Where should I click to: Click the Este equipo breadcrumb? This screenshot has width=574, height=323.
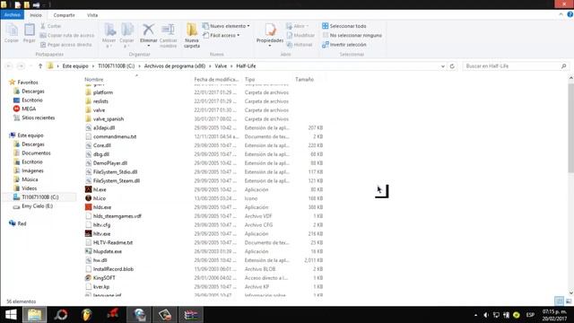click(75, 65)
